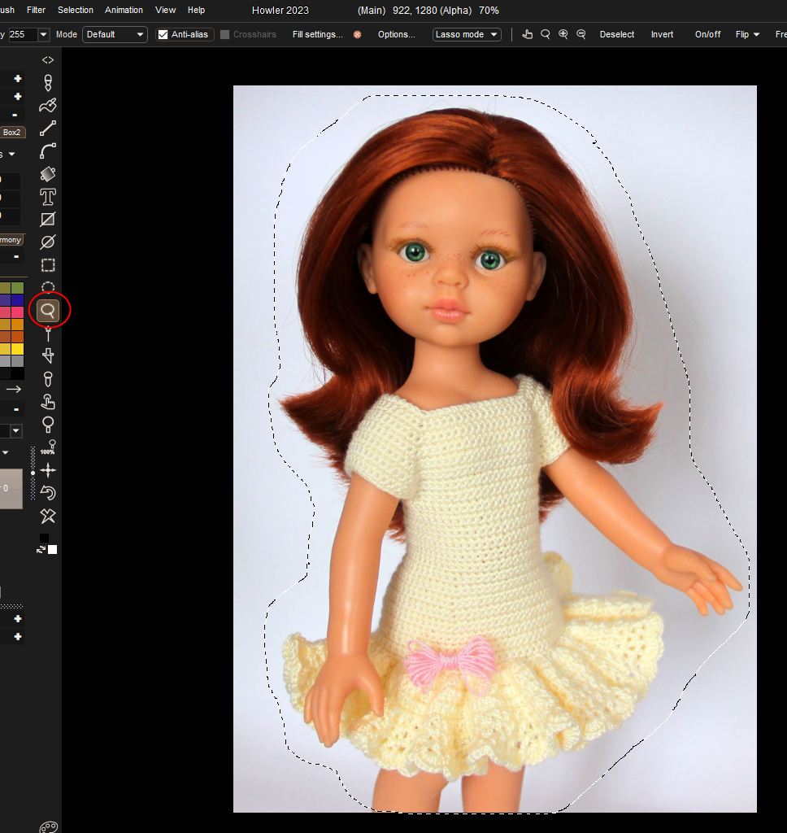Select the Line drawing tool
The image size is (787, 833).
(x=48, y=129)
